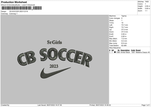Viewport: 151px width, 107px height.
Task: Click the Max Jump value 6.9 mm
Action: coord(124,43)
